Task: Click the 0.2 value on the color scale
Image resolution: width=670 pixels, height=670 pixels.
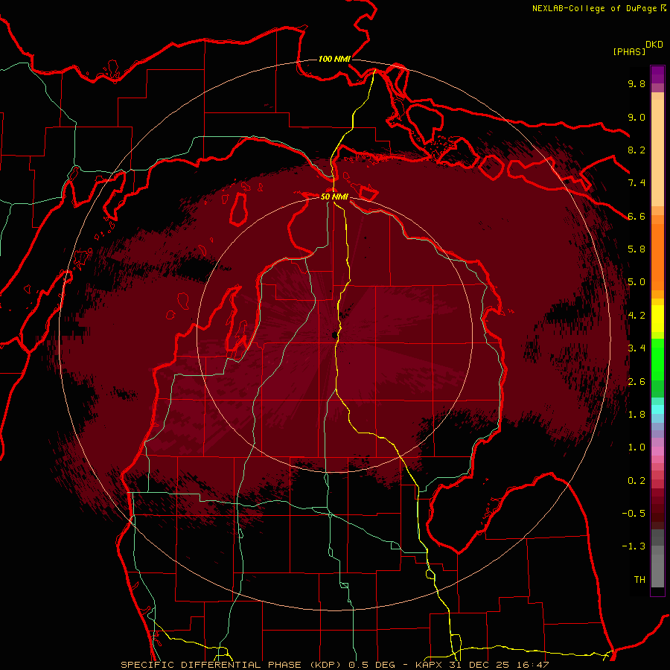Action: (x=636, y=481)
